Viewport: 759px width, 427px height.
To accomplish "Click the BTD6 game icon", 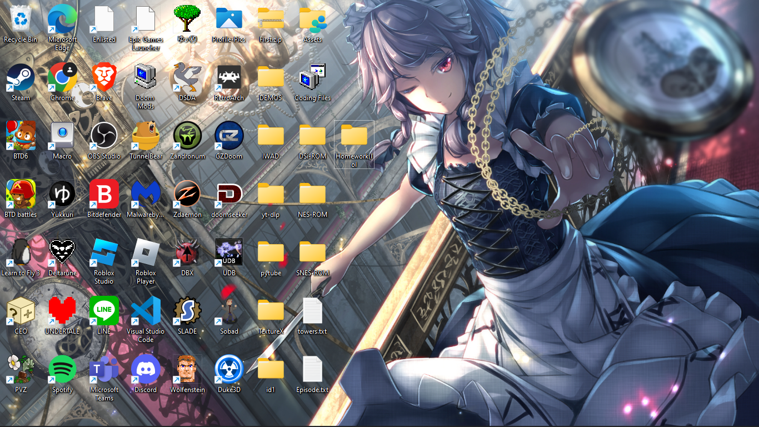I will (x=21, y=136).
